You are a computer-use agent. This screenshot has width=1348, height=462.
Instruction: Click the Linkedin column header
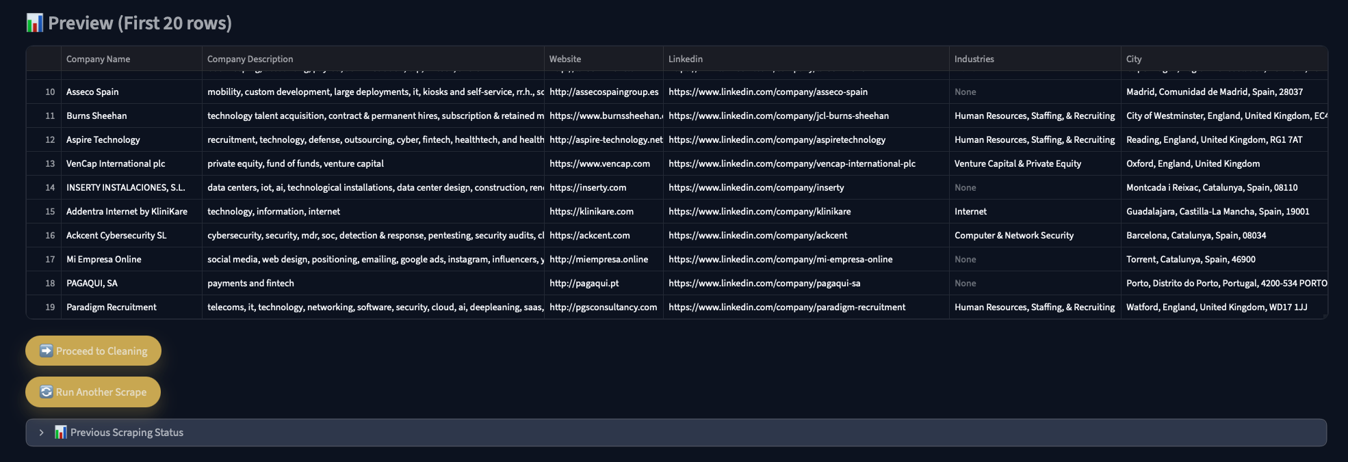pos(806,59)
